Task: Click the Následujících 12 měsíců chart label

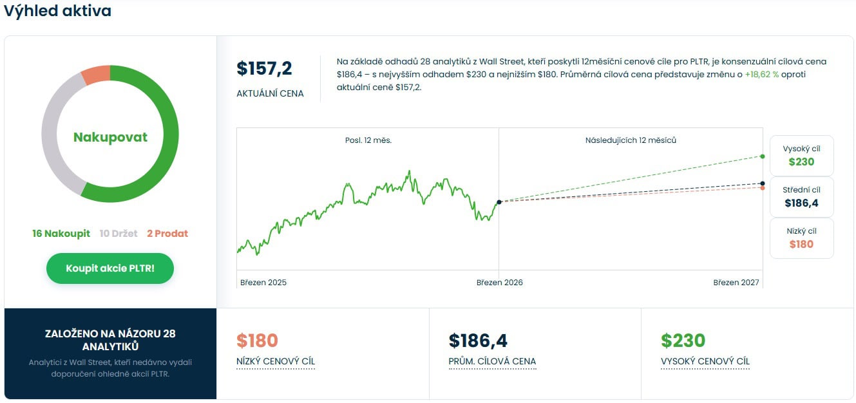Action: click(631, 140)
